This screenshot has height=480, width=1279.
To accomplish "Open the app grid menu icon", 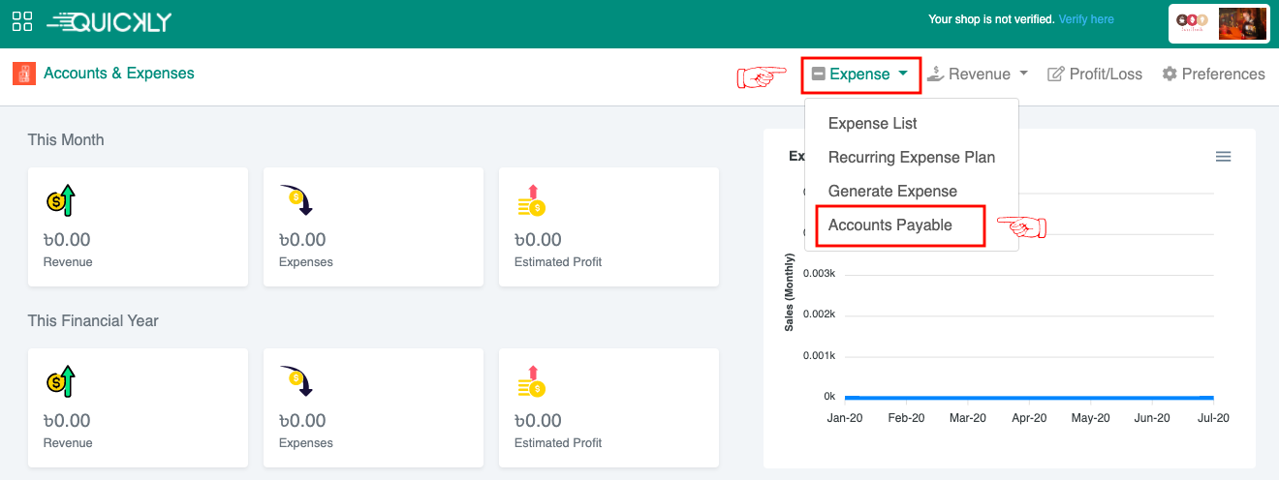I will pyautogui.click(x=22, y=21).
